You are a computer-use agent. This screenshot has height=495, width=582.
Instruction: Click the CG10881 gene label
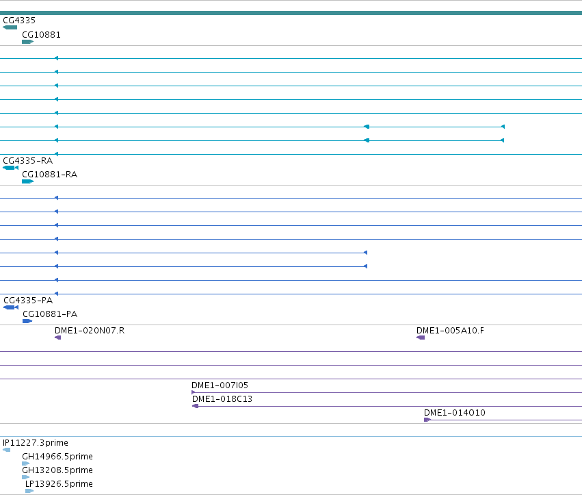[x=41, y=34]
